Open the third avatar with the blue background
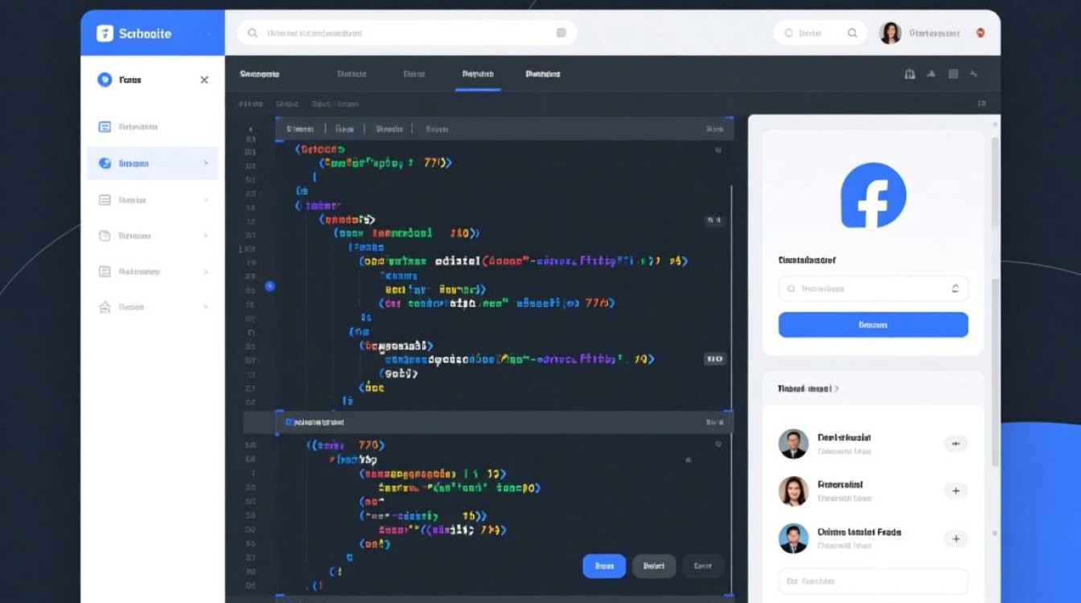 click(x=793, y=538)
